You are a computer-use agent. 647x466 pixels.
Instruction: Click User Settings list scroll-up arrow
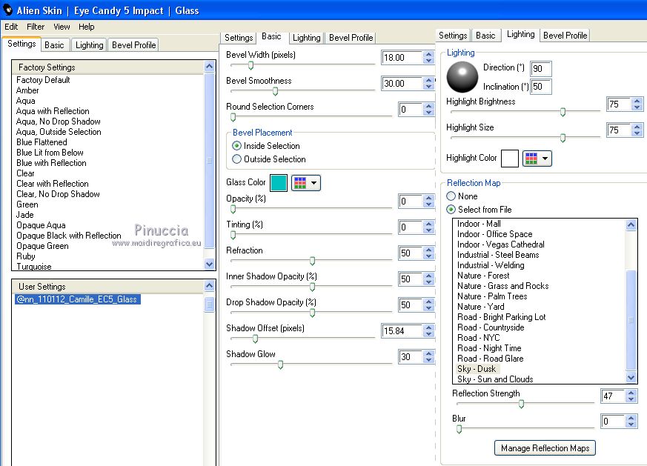pyautogui.click(x=210, y=285)
